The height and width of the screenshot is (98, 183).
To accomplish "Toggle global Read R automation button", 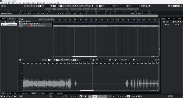I will click(32, 6).
